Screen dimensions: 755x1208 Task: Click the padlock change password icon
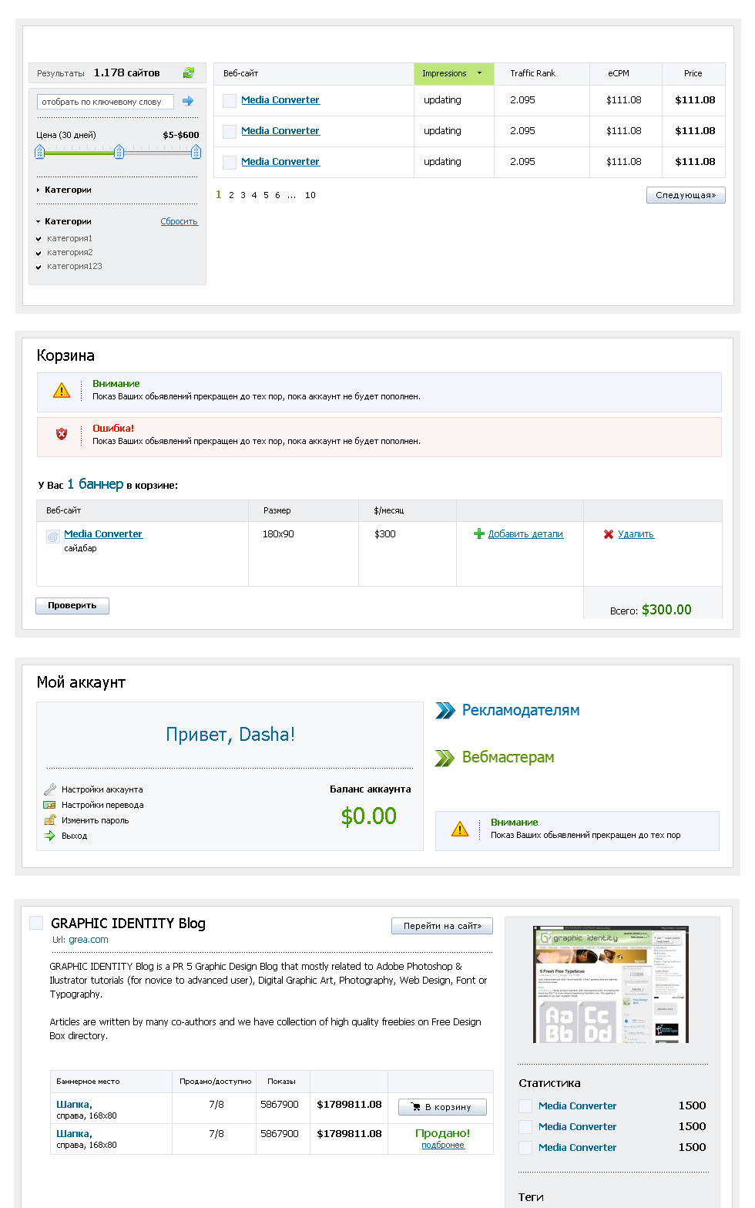(50, 819)
